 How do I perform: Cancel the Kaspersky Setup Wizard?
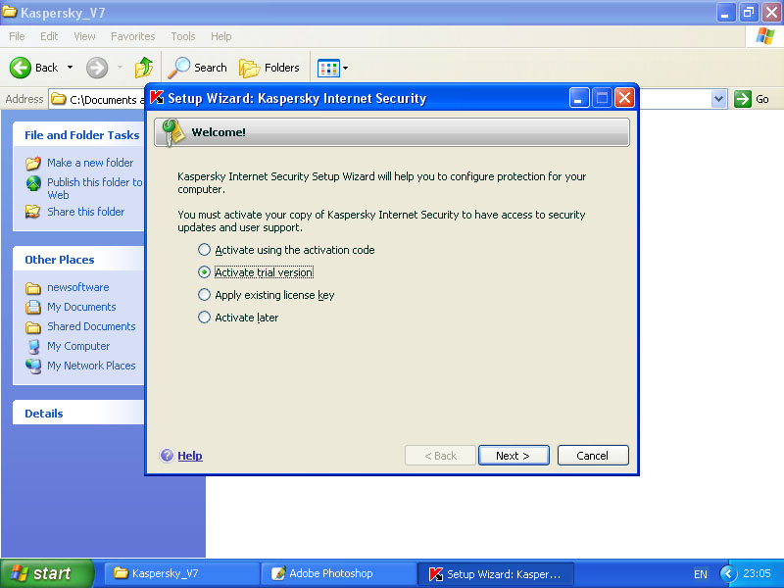[593, 456]
